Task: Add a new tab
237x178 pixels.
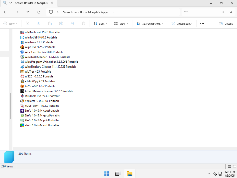Action: (62, 3)
